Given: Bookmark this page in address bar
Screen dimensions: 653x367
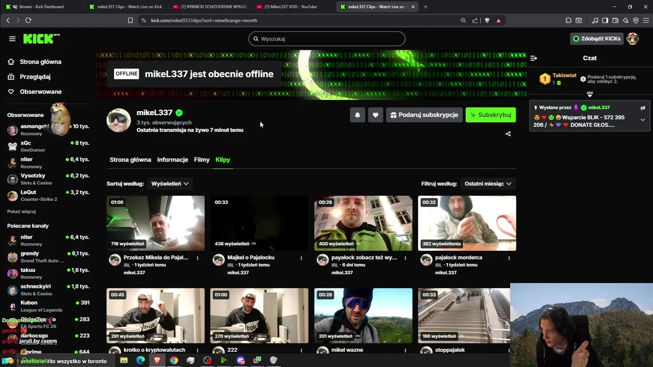Looking at the screenshot, I should pyautogui.click(x=130, y=20).
